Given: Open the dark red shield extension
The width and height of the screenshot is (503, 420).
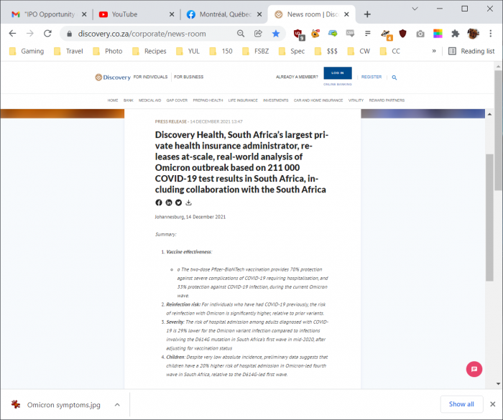Looking at the screenshot, I should pos(402,33).
